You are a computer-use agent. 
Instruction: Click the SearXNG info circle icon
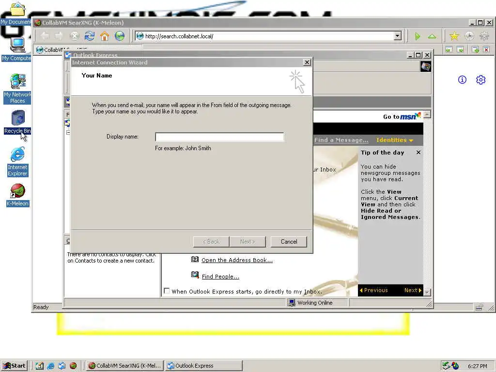[462, 80]
